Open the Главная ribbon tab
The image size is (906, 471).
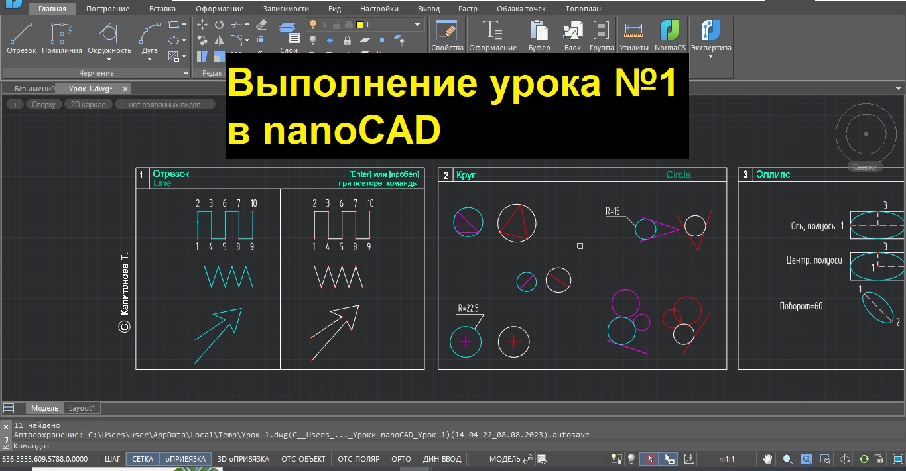52,9
